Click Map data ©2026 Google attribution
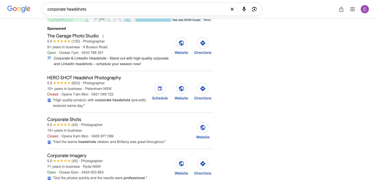The height and width of the screenshot is (180, 375). [x=186, y=20]
